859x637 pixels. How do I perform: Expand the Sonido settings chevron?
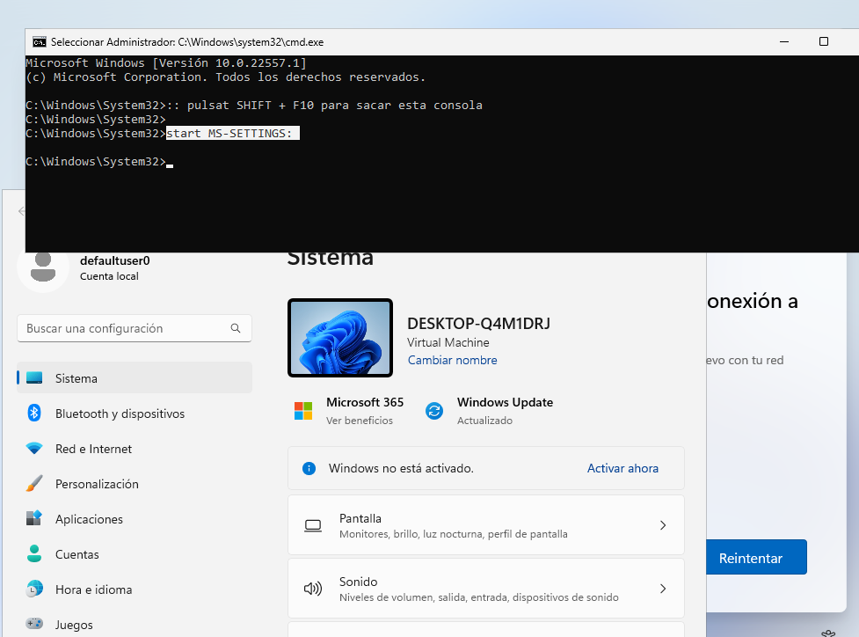[663, 589]
